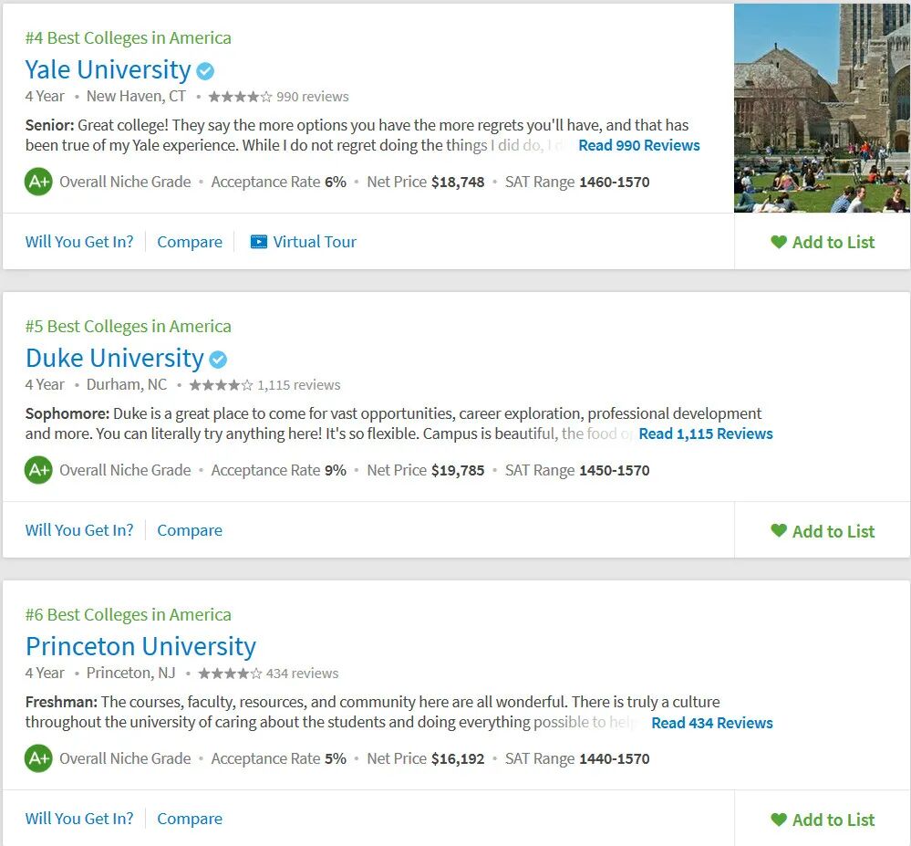Click Yale's A+ Niche grade badge
This screenshot has height=846, width=911.
(38, 182)
